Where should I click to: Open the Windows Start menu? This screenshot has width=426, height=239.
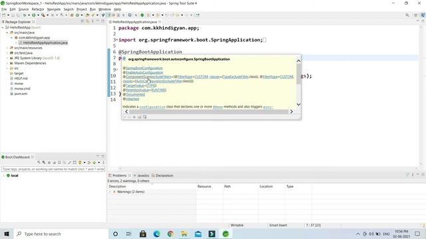point(7,234)
